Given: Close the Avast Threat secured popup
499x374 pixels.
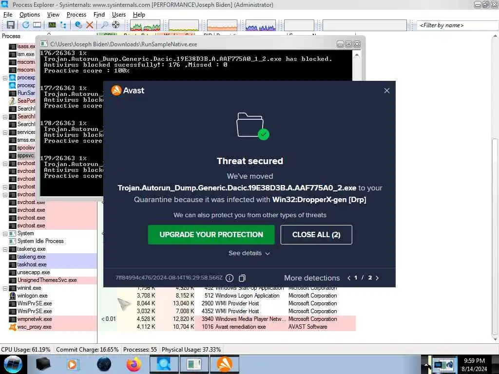Looking at the screenshot, I should pyautogui.click(x=386, y=91).
